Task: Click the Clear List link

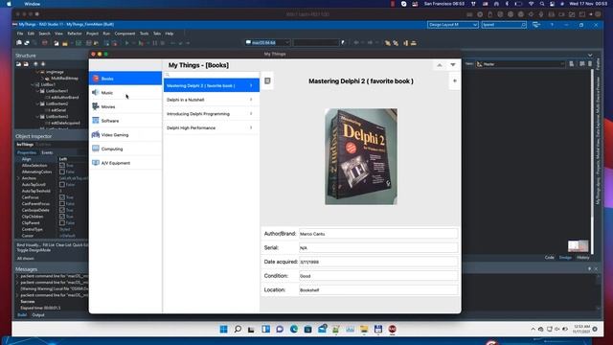Action: click(63, 245)
